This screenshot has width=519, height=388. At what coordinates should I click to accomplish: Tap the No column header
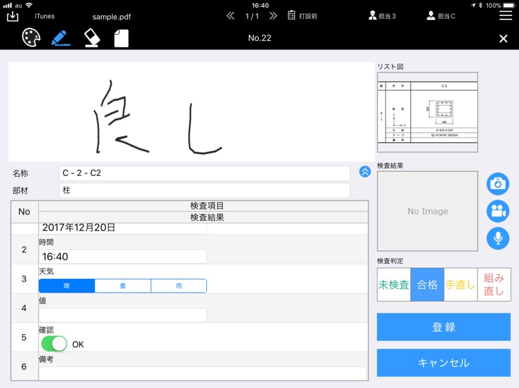point(24,212)
